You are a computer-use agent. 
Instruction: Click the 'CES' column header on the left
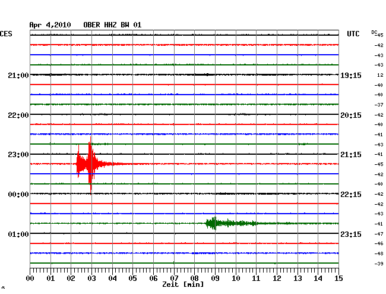[x=6, y=34]
